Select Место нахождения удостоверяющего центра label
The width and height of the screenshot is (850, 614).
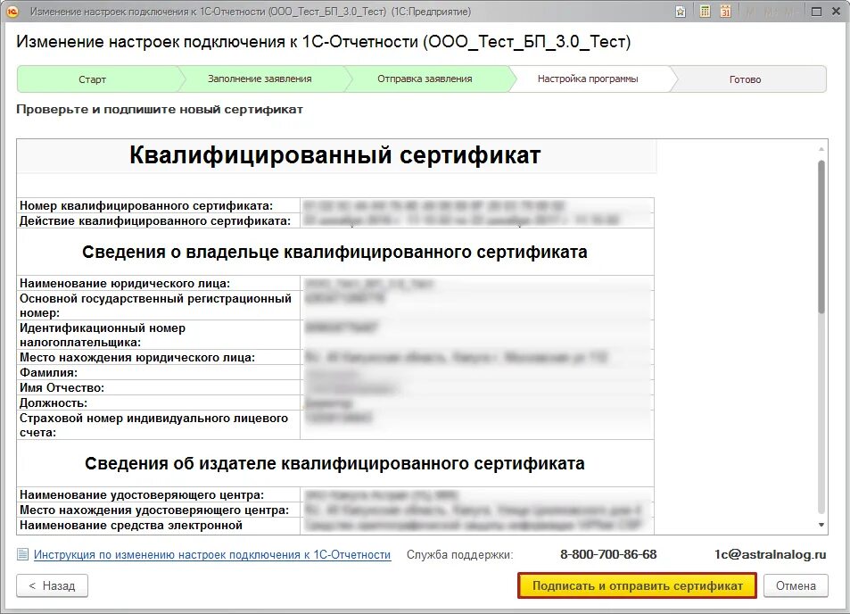pyautogui.click(x=154, y=510)
